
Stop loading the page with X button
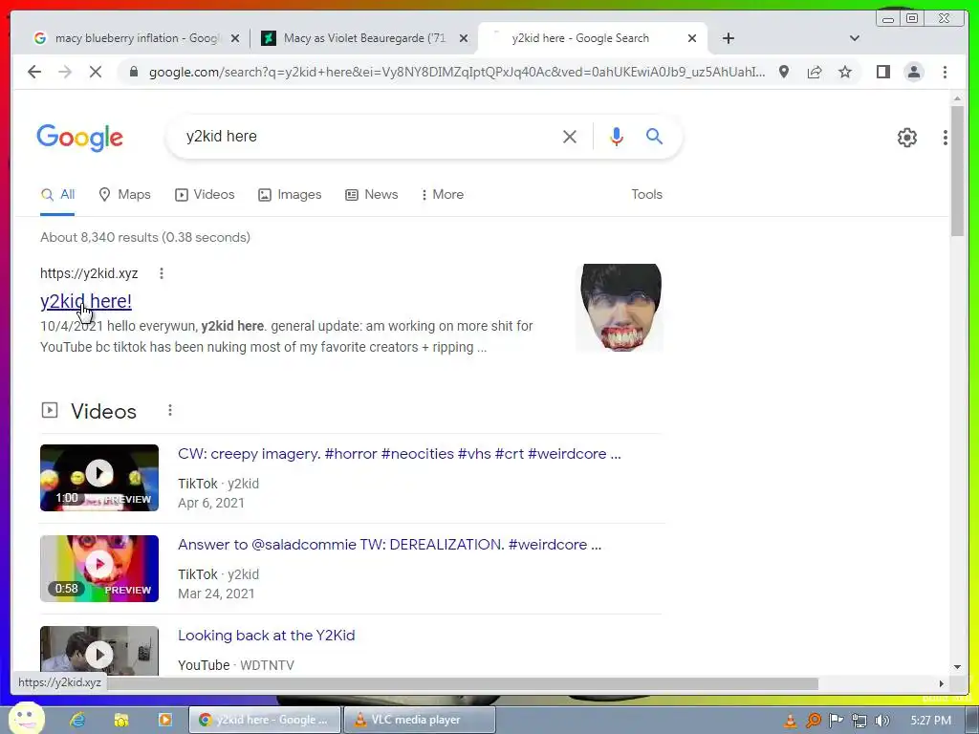(x=95, y=72)
